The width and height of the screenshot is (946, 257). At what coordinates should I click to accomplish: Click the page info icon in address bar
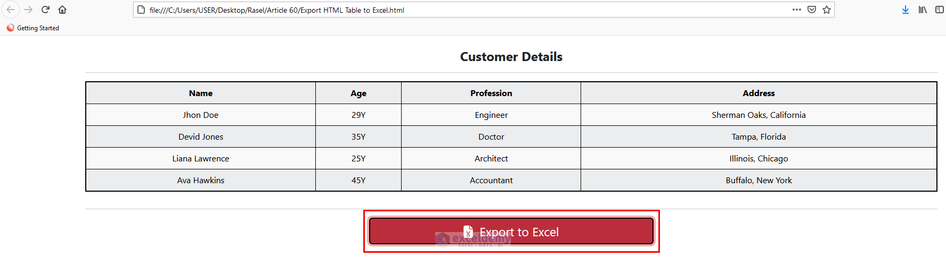coord(141,10)
